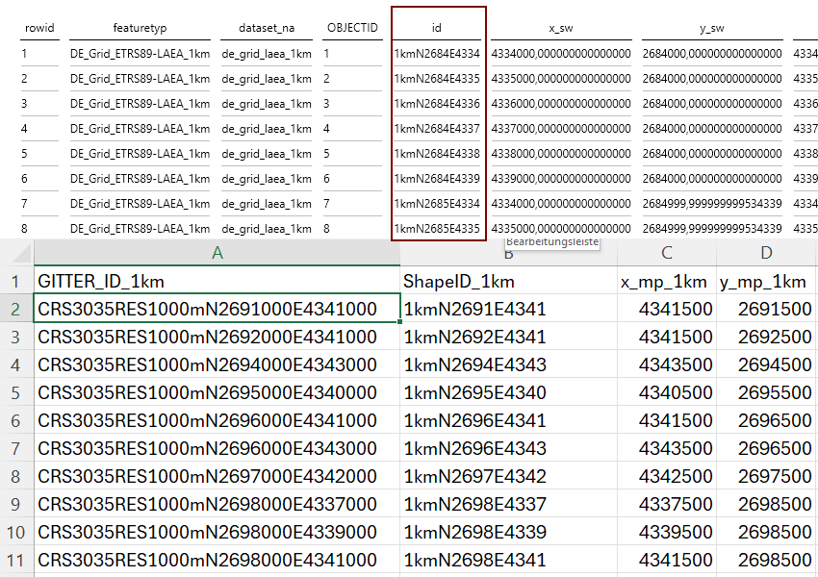Click the 'y_sw' column header
Screen dimensions: 818x577
(712, 29)
